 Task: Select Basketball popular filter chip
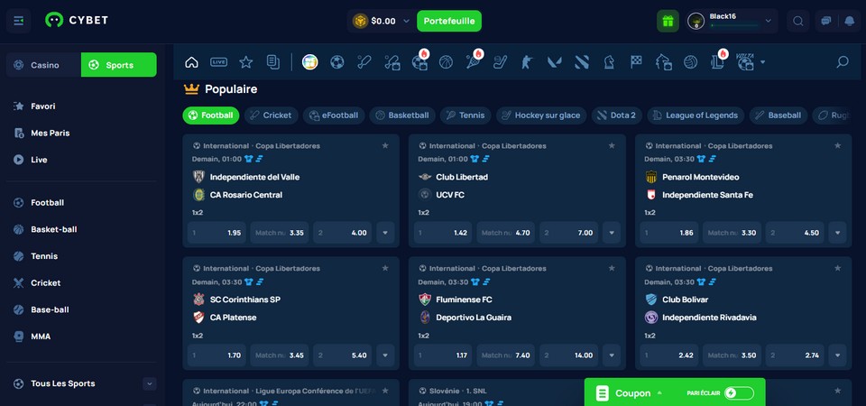point(402,115)
